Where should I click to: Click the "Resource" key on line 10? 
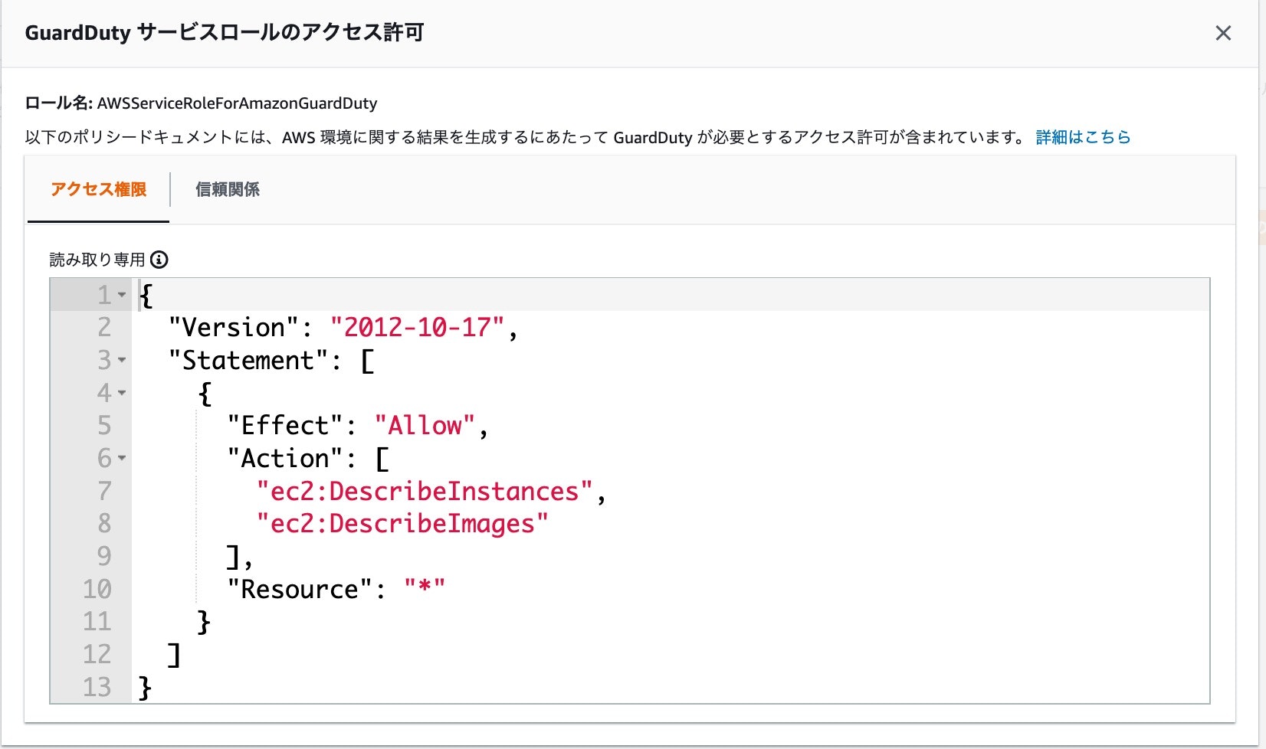pos(300,590)
